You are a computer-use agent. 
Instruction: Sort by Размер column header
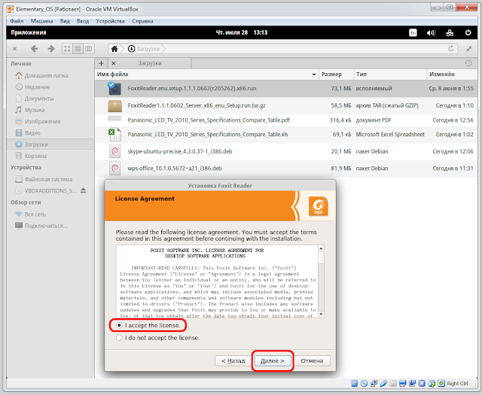pos(337,74)
